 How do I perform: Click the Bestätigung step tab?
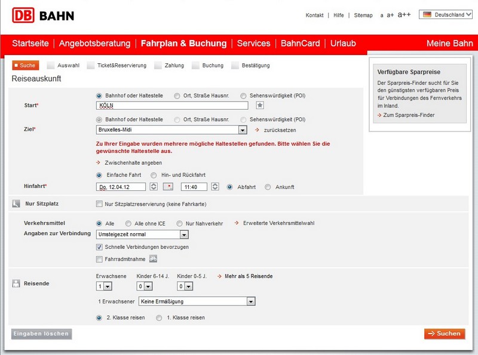pyautogui.click(x=250, y=65)
